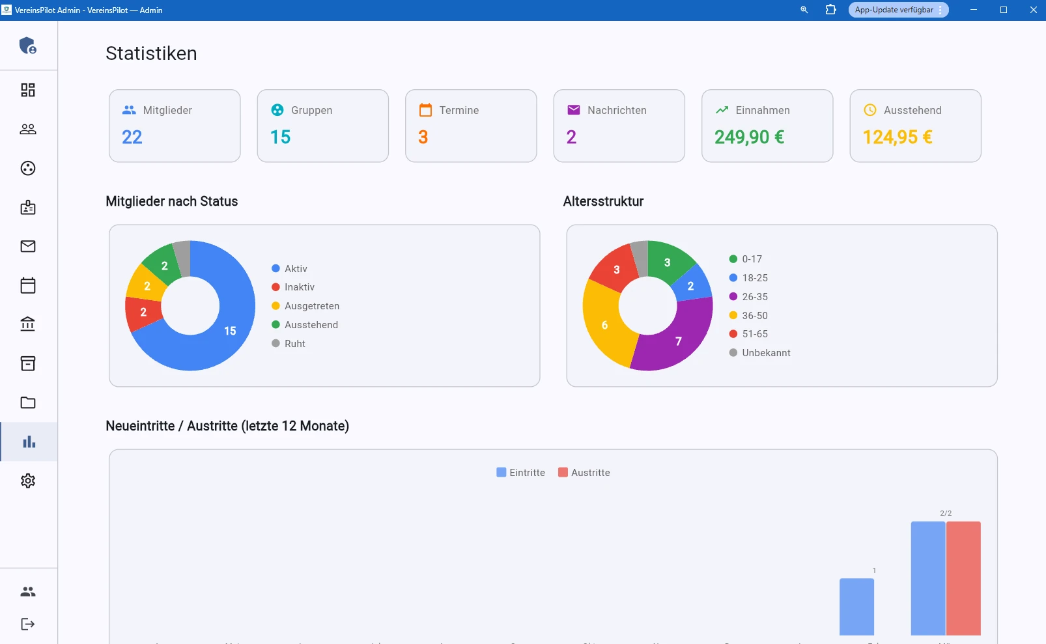Toggle the Inaktiv status in the chart legend
This screenshot has width=1046, height=644.
click(294, 287)
